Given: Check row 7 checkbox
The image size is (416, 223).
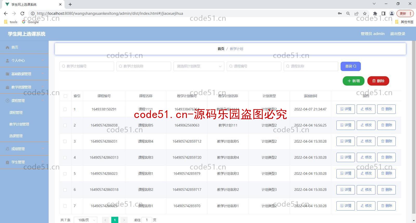Looking at the screenshot, I should tap(65, 206).
